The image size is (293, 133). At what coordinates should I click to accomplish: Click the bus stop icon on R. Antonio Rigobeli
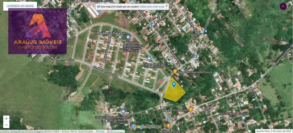(x=206, y=31)
